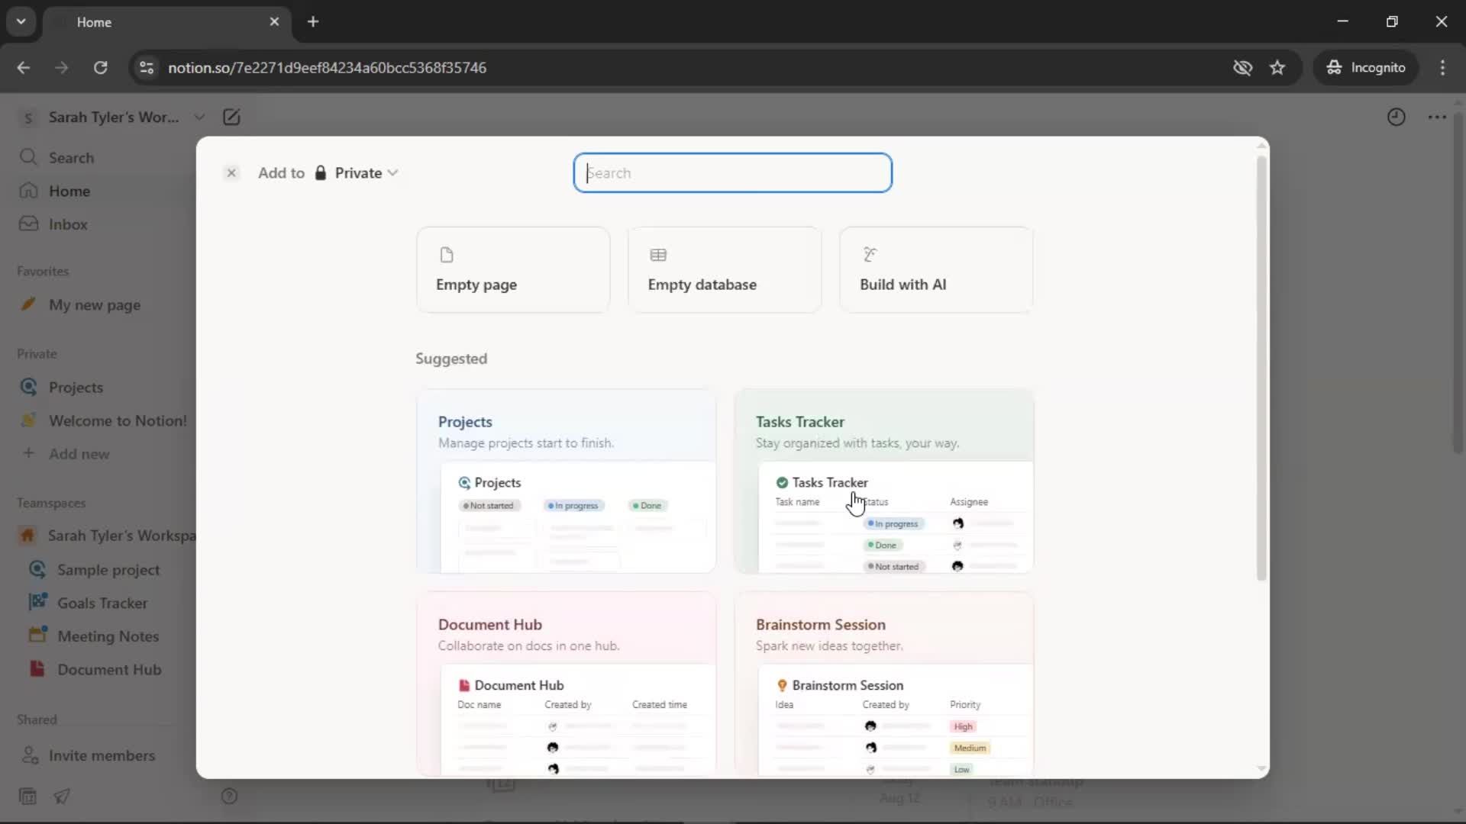Viewport: 1466px width, 824px height.
Task: Click the browser forward arrow
Action: point(62,68)
